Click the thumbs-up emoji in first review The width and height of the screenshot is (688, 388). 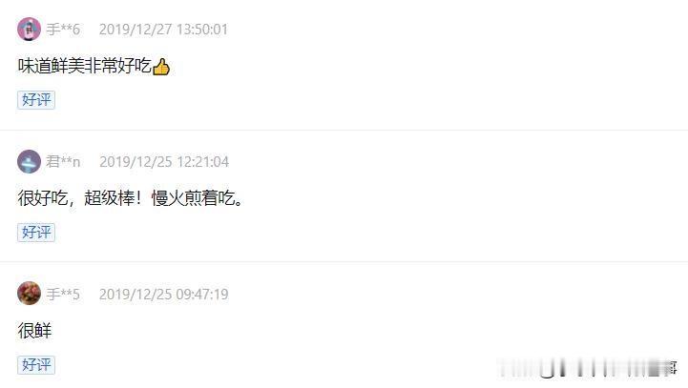[161, 67]
